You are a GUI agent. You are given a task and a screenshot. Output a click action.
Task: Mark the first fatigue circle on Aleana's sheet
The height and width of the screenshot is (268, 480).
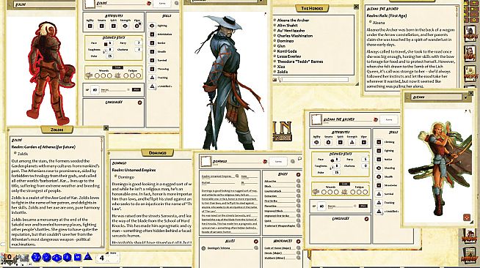pos(352,192)
